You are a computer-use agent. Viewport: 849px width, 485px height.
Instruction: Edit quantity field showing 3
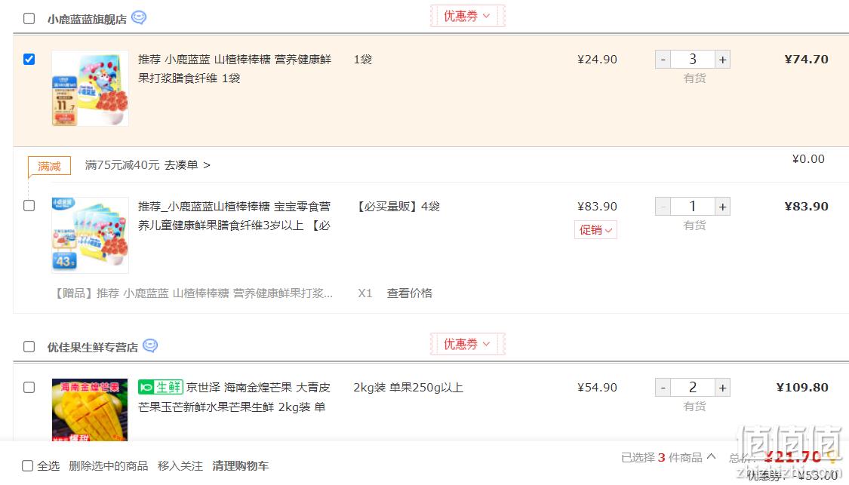click(x=693, y=60)
